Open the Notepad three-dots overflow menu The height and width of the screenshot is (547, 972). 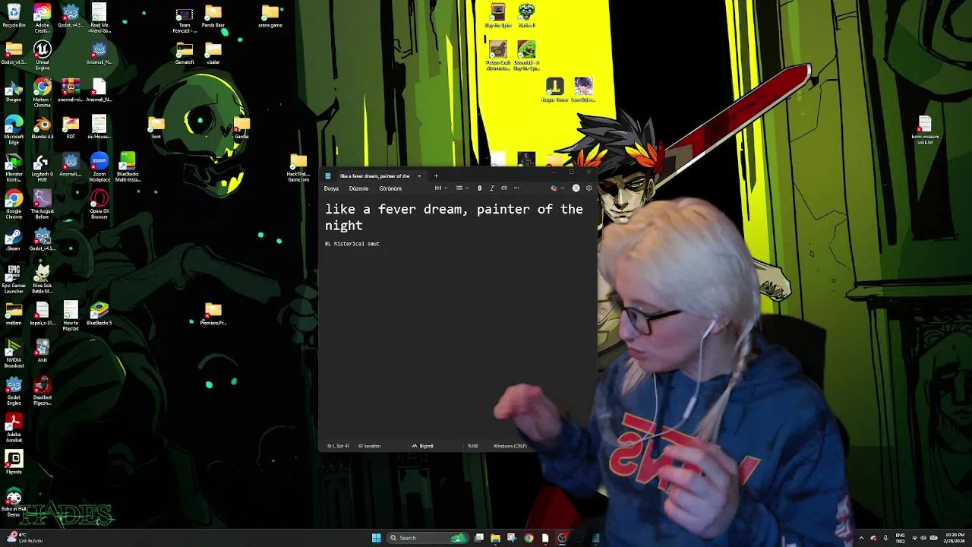(x=516, y=188)
